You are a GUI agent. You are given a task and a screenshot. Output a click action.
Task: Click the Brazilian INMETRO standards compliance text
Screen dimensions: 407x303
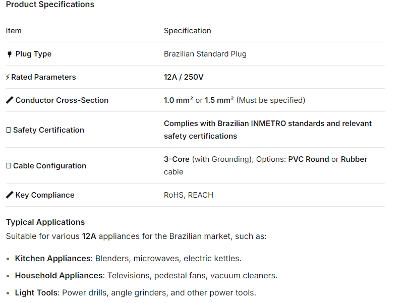267,124
